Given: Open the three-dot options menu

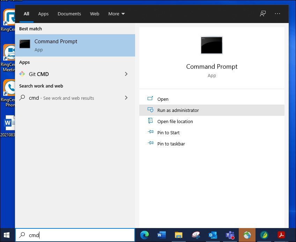Looking at the screenshot, I should (277, 14).
